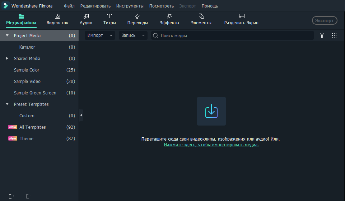Click the All Templates count (92)
Screen dimensions: 345x201
click(71, 127)
